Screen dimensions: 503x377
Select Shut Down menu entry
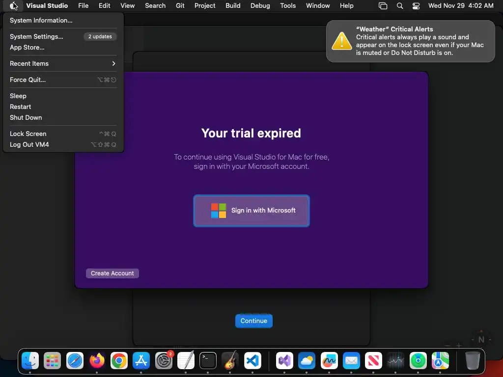(63, 118)
